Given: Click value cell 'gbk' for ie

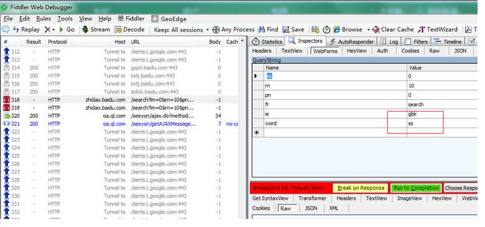Looking at the screenshot, I should (442, 113).
